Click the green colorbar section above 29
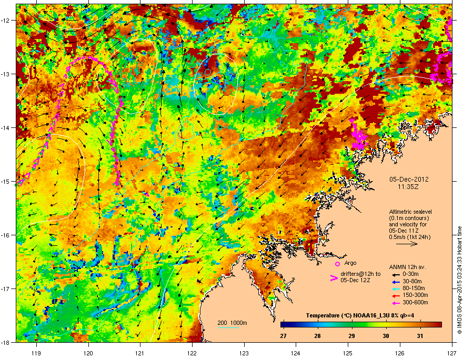 [351, 325]
